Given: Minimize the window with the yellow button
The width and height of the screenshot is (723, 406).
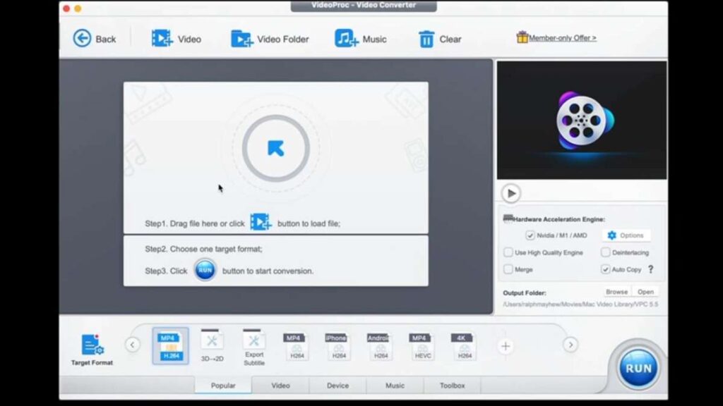Looking at the screenshot, I should point(78,8).
